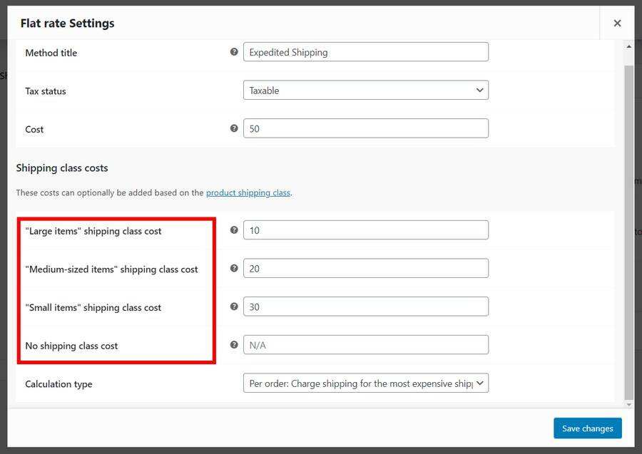Click help icon for Small items class cost
Viewport: 642px width, 454px height.
click(x=234, y=306)
